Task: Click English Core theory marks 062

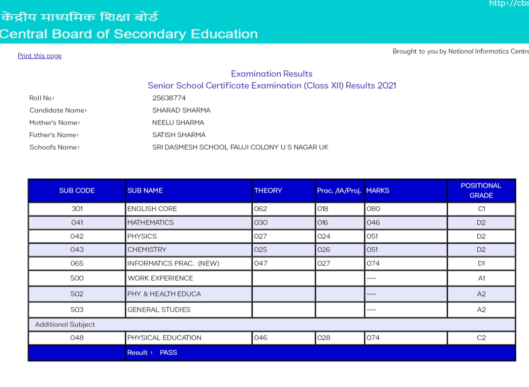Action: (x=284, y=209)
